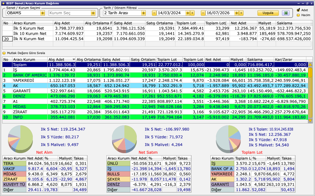The width and height of the screenshot is (315, 196).
Task: Click YAPIKREDİ in Toplam Lot table
Action: coord(222,174)
